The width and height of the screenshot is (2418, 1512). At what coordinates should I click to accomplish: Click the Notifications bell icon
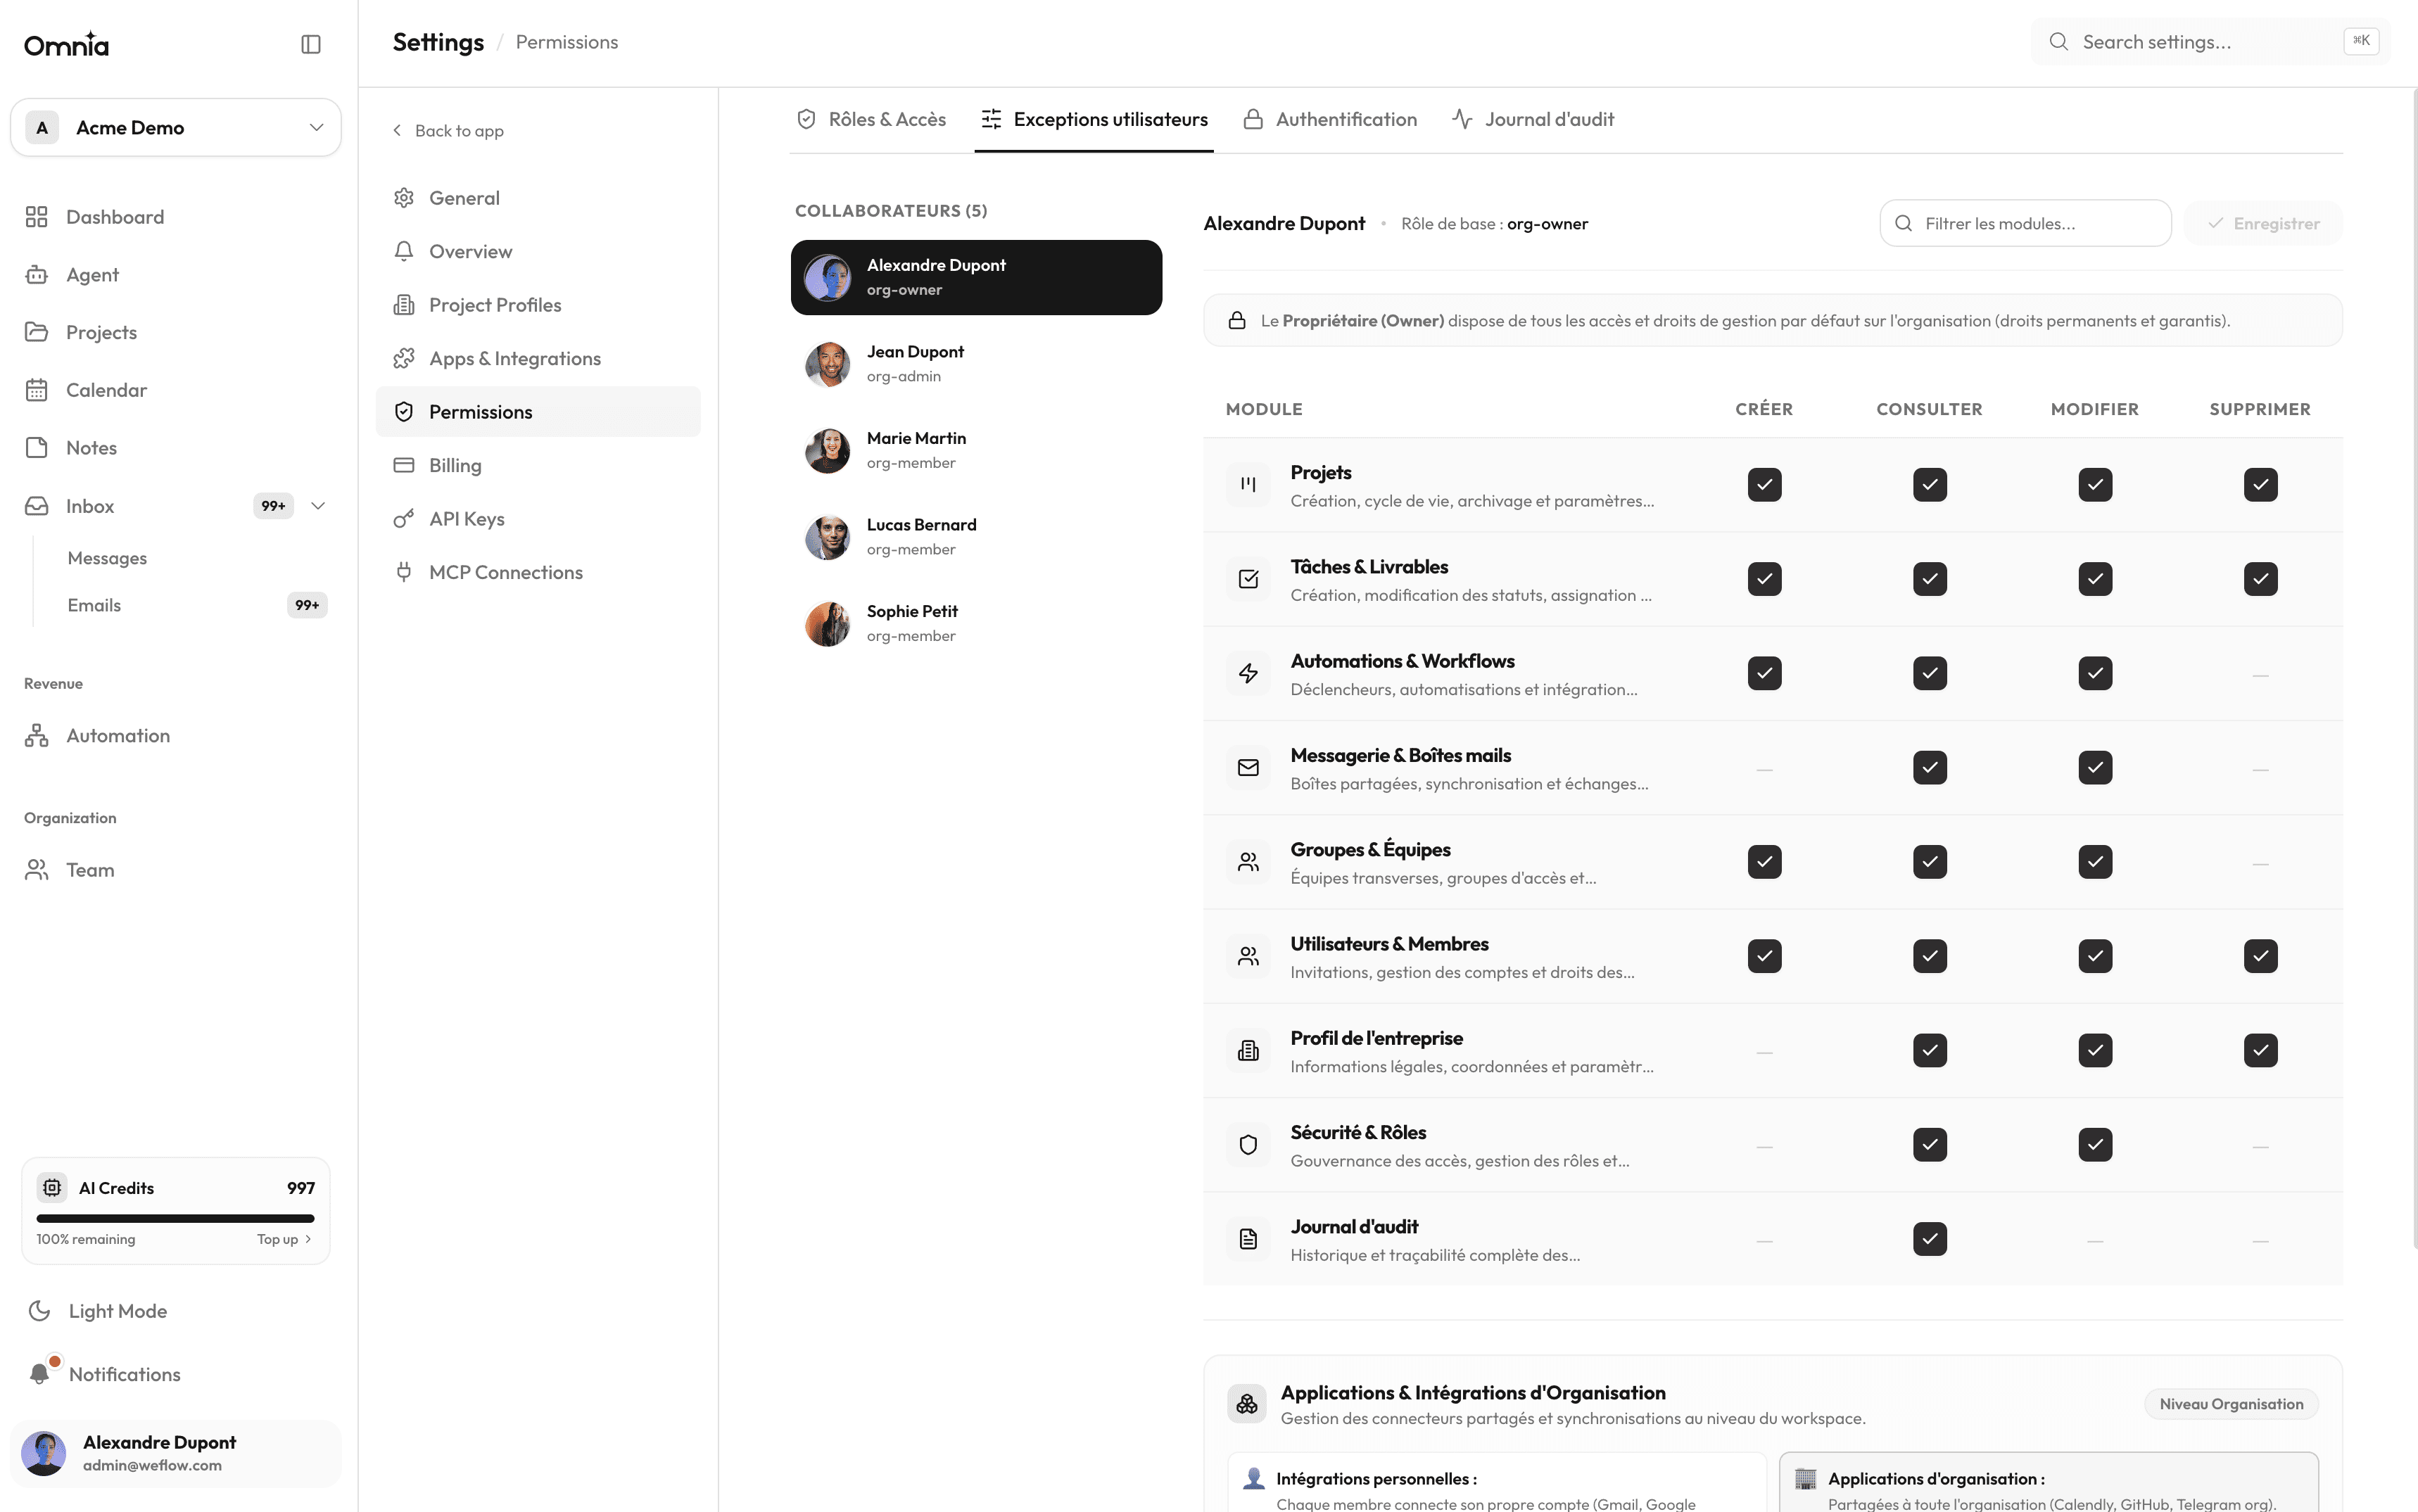(x=40, y=1374)
